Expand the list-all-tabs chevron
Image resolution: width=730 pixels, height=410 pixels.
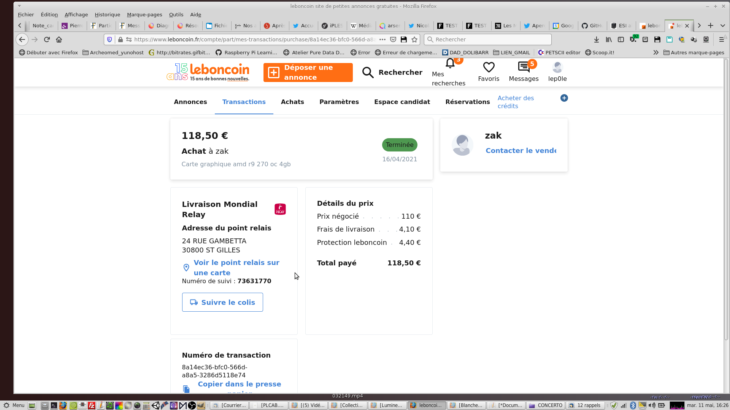pos(723,25)
